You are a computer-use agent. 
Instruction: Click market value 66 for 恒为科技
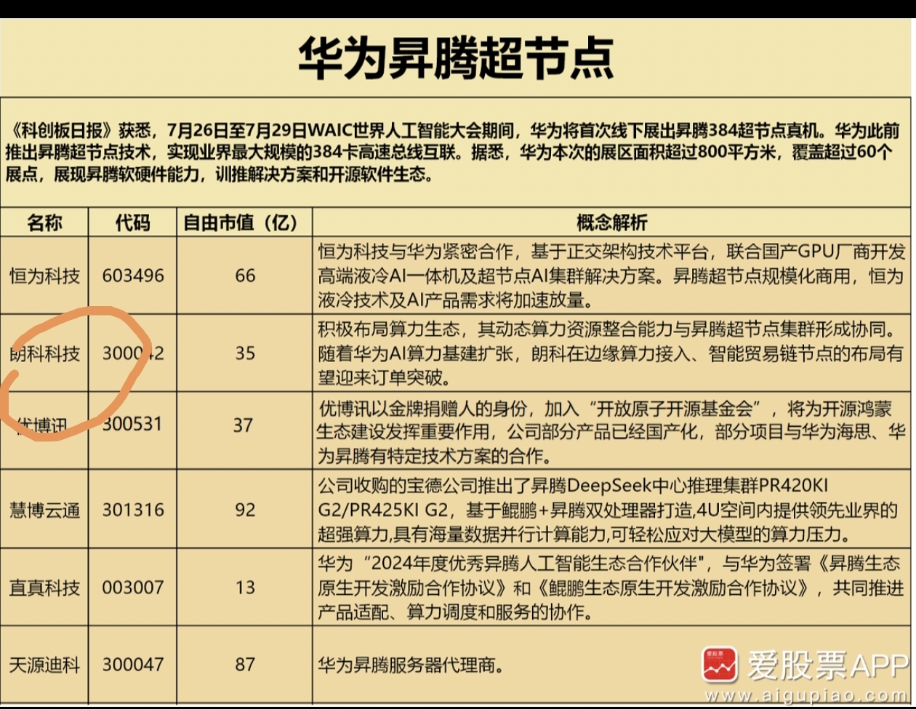pyautogui.click(x=245, y=276)
